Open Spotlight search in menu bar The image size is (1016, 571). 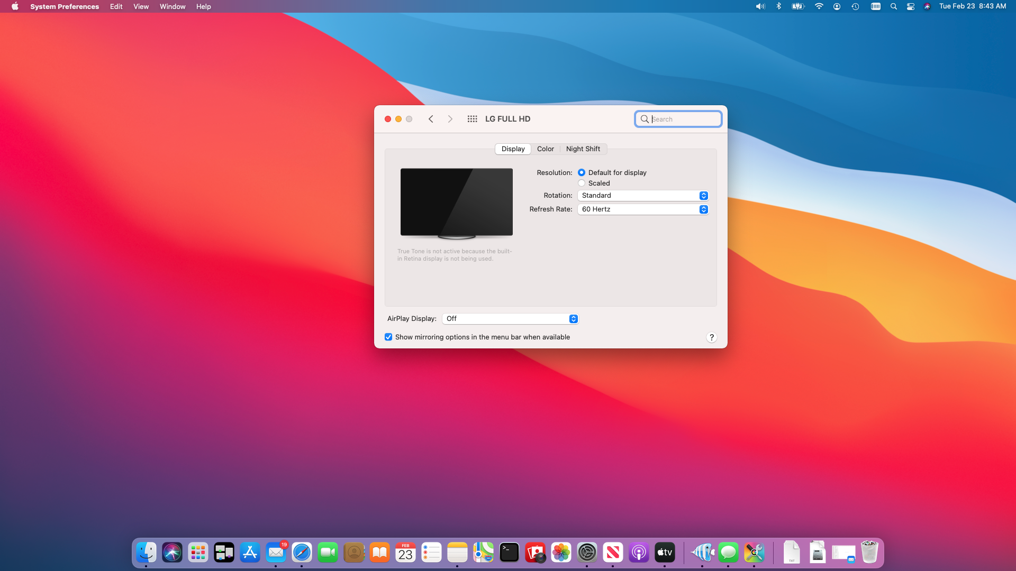(x=893, y=6)
